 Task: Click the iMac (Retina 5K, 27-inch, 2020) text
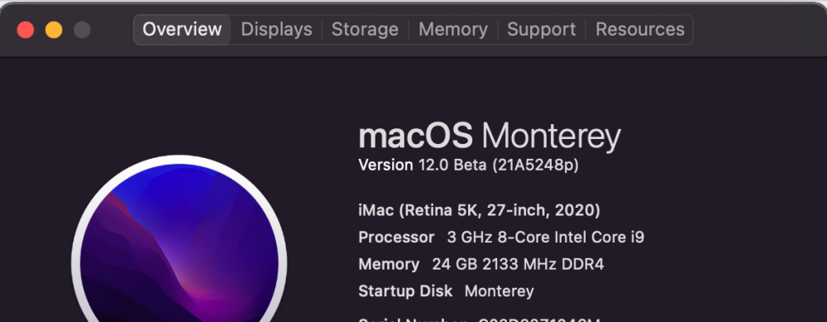pyautogui.click(x=479, y=210)
